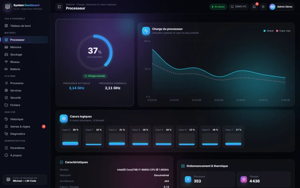Click the En direct status button
Viewport: 300px width, 188px height.
pos(218,7)
